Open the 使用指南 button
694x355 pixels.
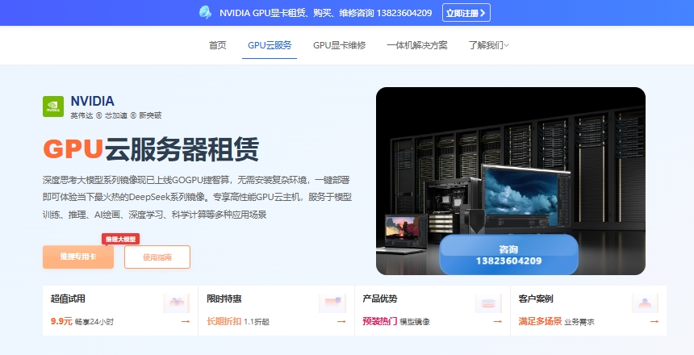point(157,257)
